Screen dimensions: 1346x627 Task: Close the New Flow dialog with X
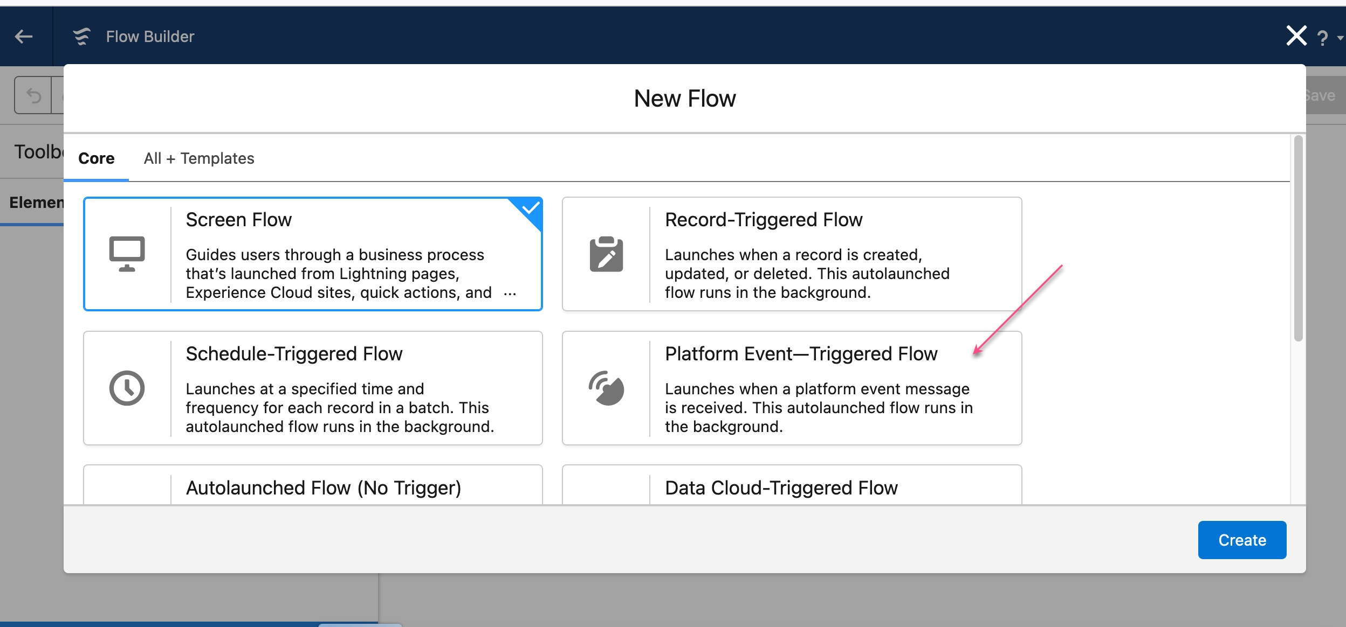[1296, 36]
